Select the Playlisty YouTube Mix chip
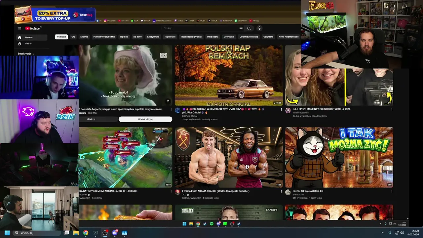Viewport: 423px width, 238px height. coord(104,37)
